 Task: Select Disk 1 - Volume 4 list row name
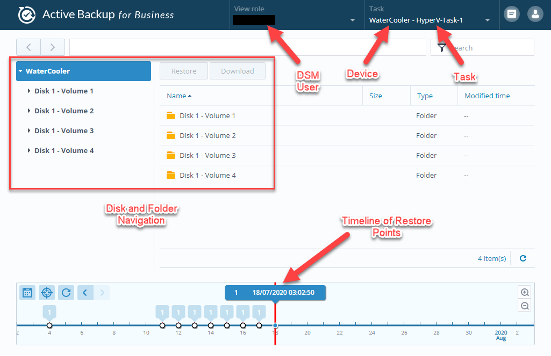tap(207, 175)
